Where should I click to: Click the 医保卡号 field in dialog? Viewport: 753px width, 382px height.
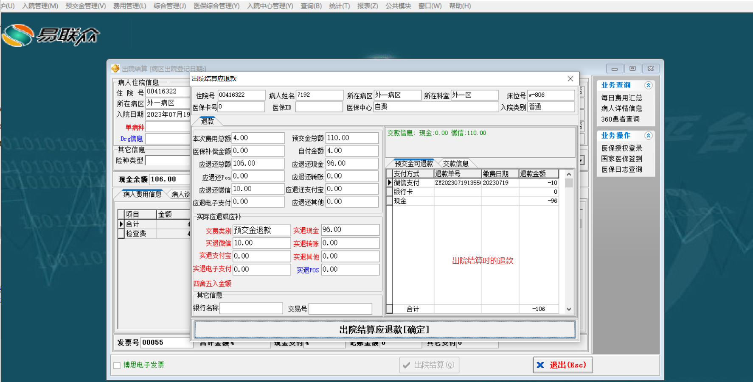click(242, 107)
